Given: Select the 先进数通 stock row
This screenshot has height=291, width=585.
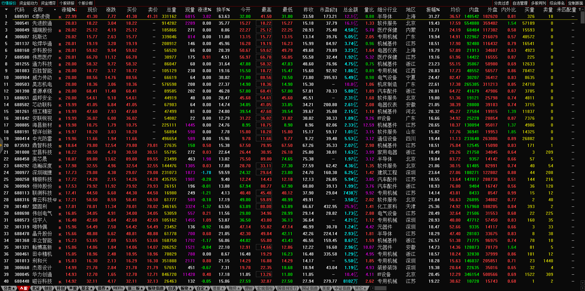Looking at the screenshot, I should (42, 23).
